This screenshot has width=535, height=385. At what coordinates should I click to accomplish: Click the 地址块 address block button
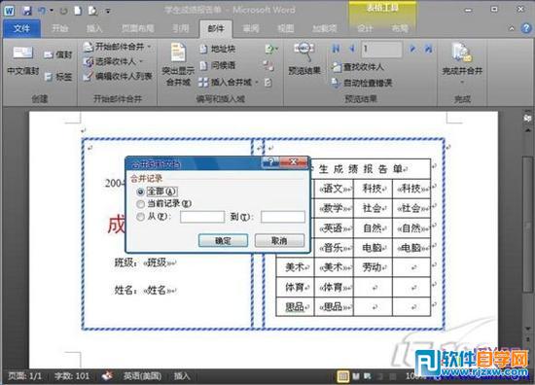tap(217, 50)
